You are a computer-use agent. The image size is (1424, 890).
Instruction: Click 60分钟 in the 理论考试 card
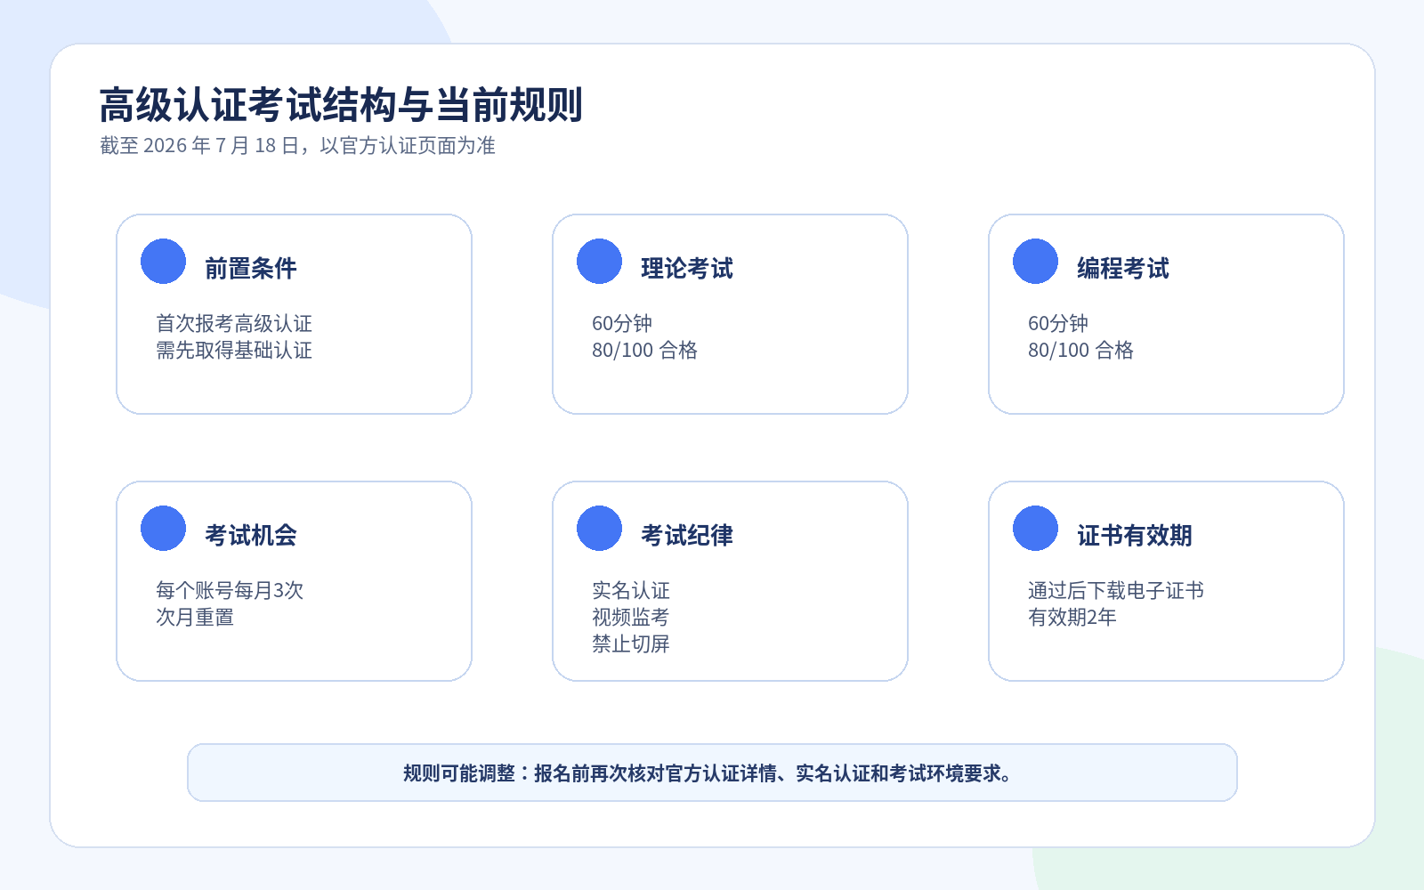pyautogui.click(x=622, y=323)
